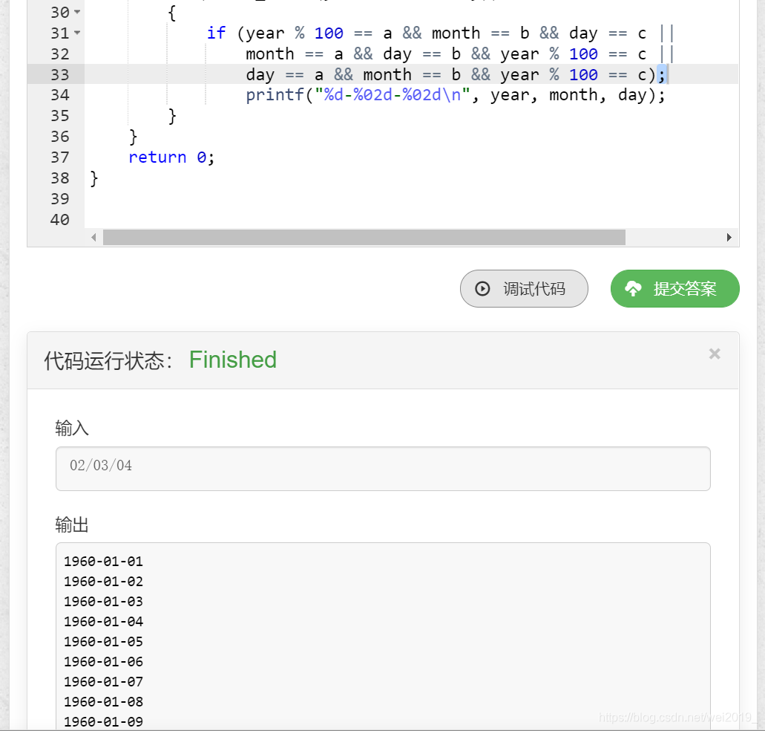The width and height of the screenshot is (765, 731).
Task: Click line number 35 in gutter
Action: click(x=60, y=116)
